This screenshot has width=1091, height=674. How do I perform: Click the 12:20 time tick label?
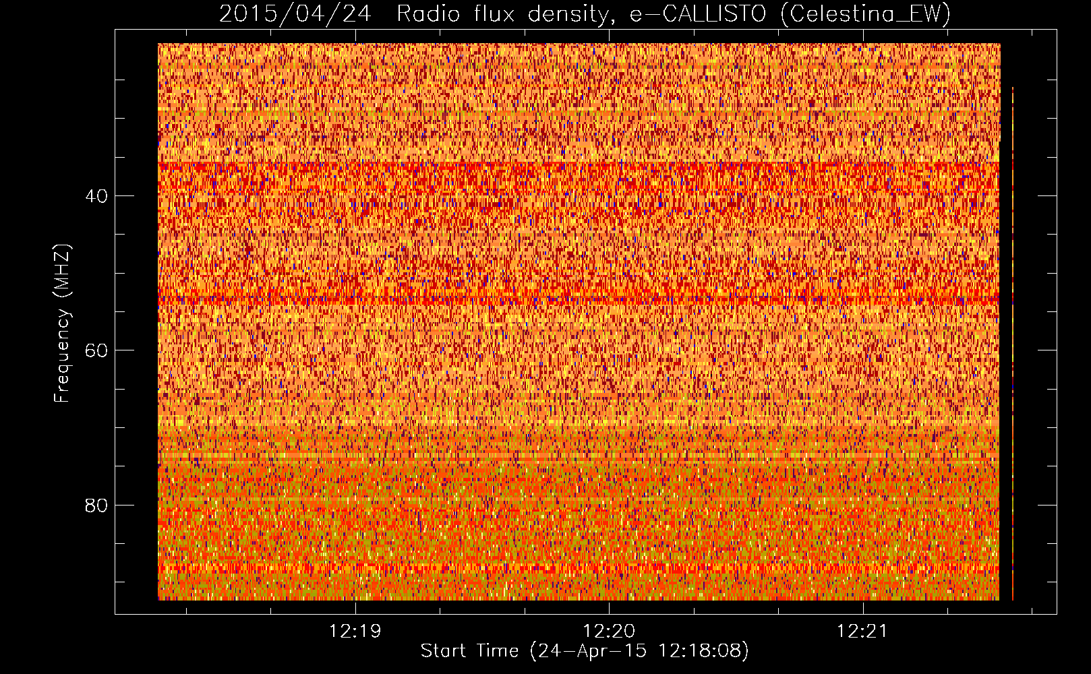pyautogui.click(x=609, y=632)
